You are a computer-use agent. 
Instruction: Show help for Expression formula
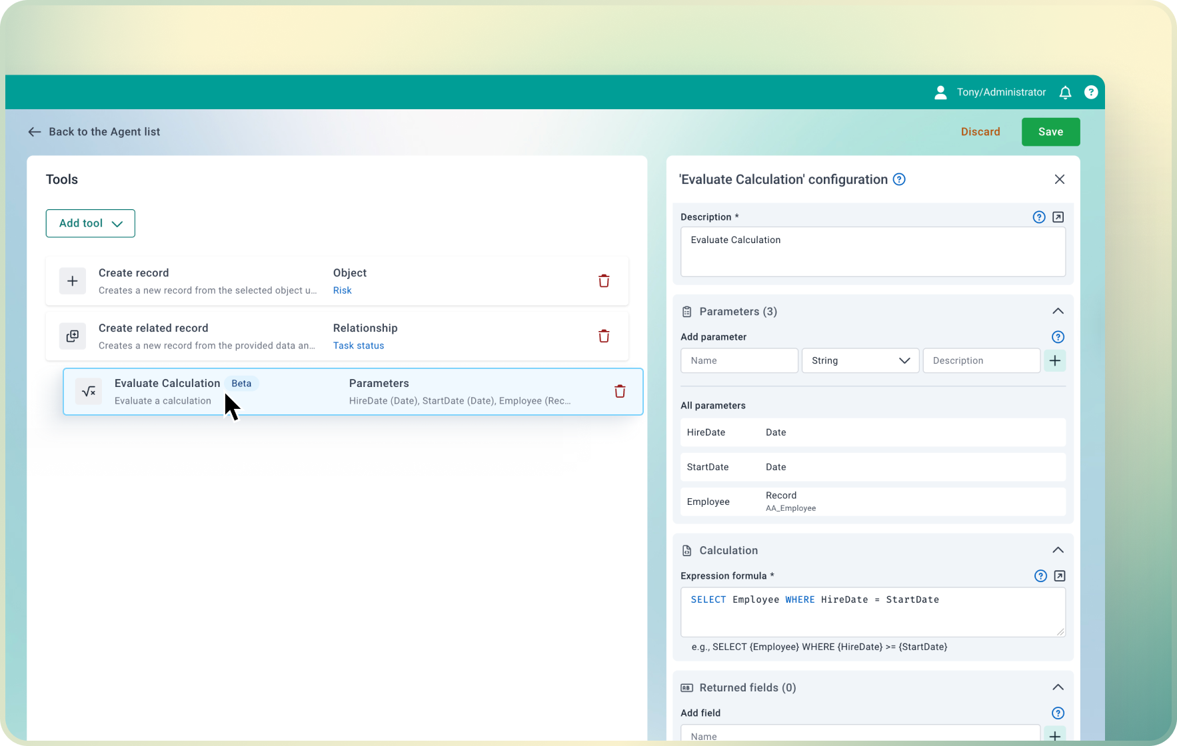(x=1040, y=576)
